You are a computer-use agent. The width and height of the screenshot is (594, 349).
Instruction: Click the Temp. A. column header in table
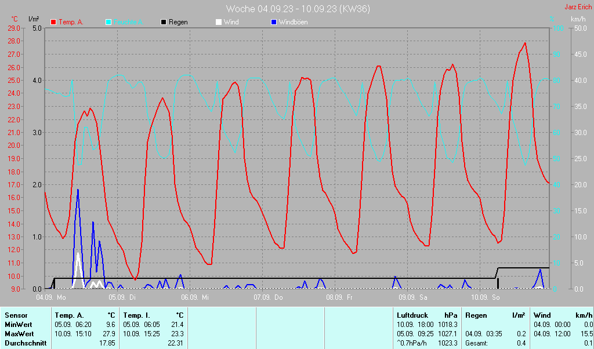[x=68, y=315]
